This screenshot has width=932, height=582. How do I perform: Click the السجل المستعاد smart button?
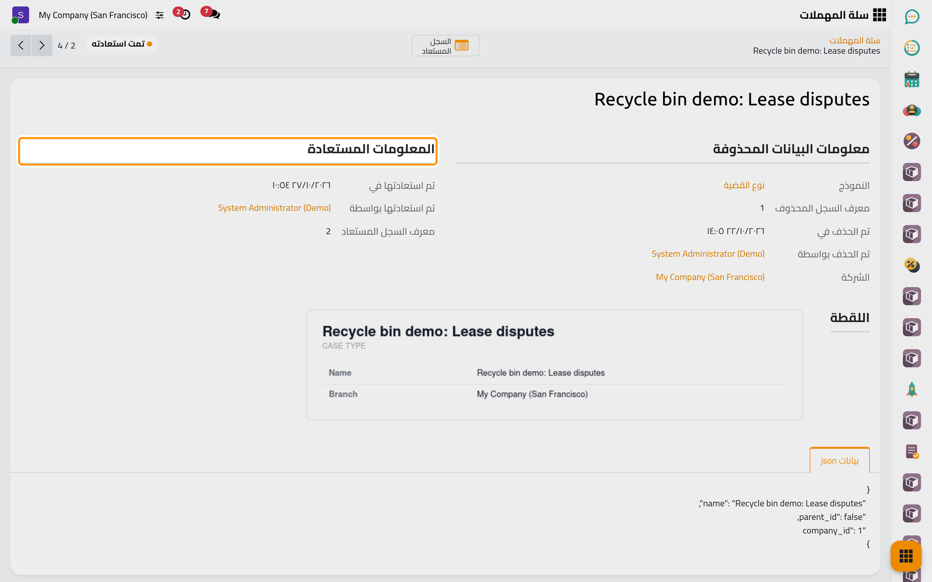click(445, 46)
